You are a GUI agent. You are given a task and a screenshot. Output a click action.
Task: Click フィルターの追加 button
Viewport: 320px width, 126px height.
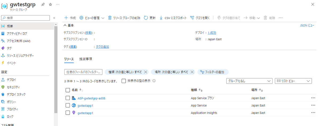pos(213,72)
